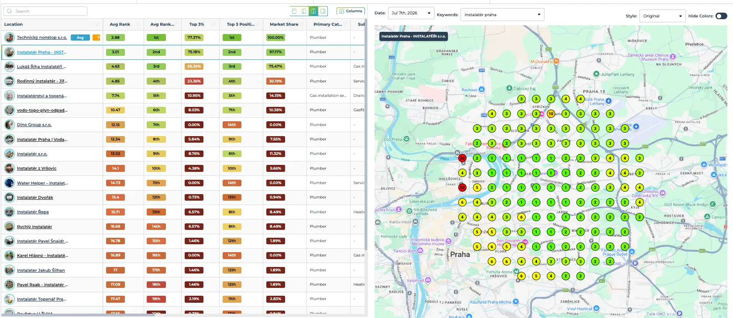Click the Valdštejnská zahrada park icon

(410, 211)
